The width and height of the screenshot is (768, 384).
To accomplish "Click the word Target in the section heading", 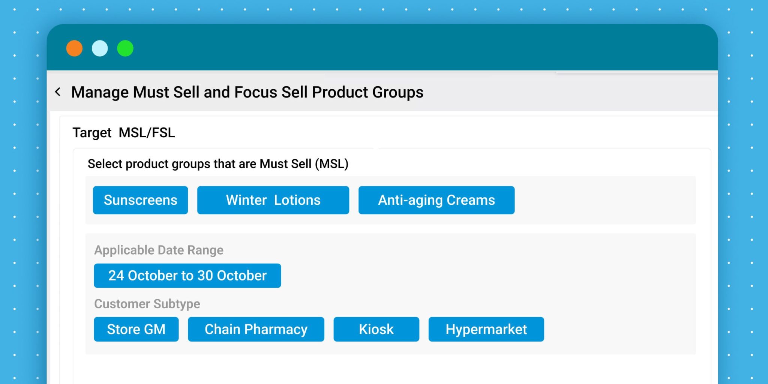I will [x=92, y=133].
